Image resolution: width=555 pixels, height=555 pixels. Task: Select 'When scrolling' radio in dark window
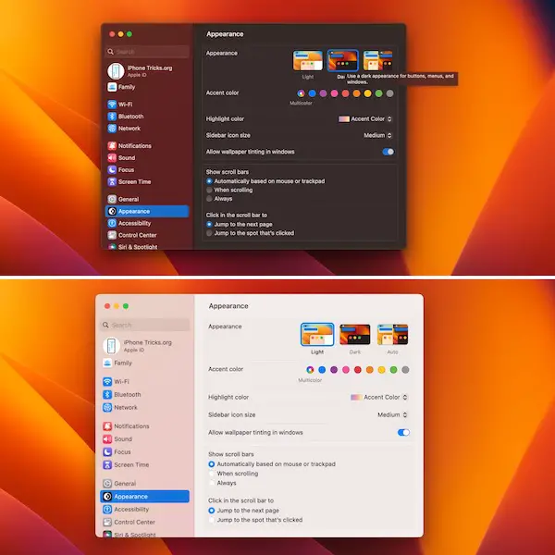coord(209,190)
